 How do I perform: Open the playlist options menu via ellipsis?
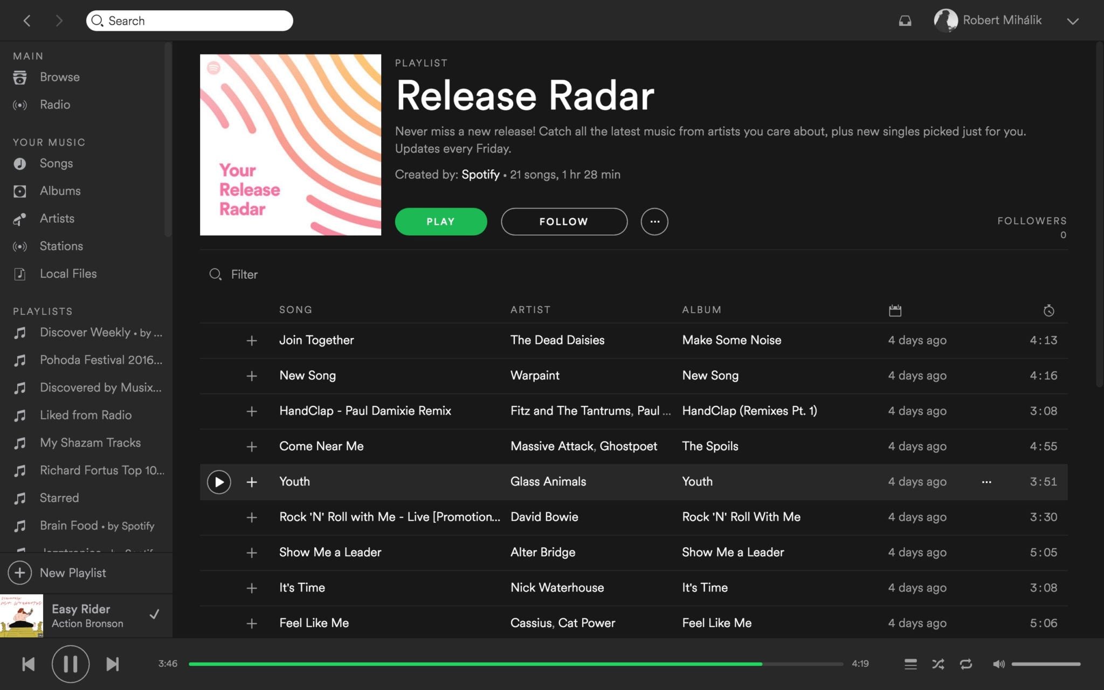[654, 221]
